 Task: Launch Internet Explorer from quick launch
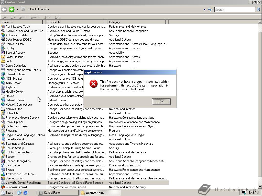(x=25, y=193)
